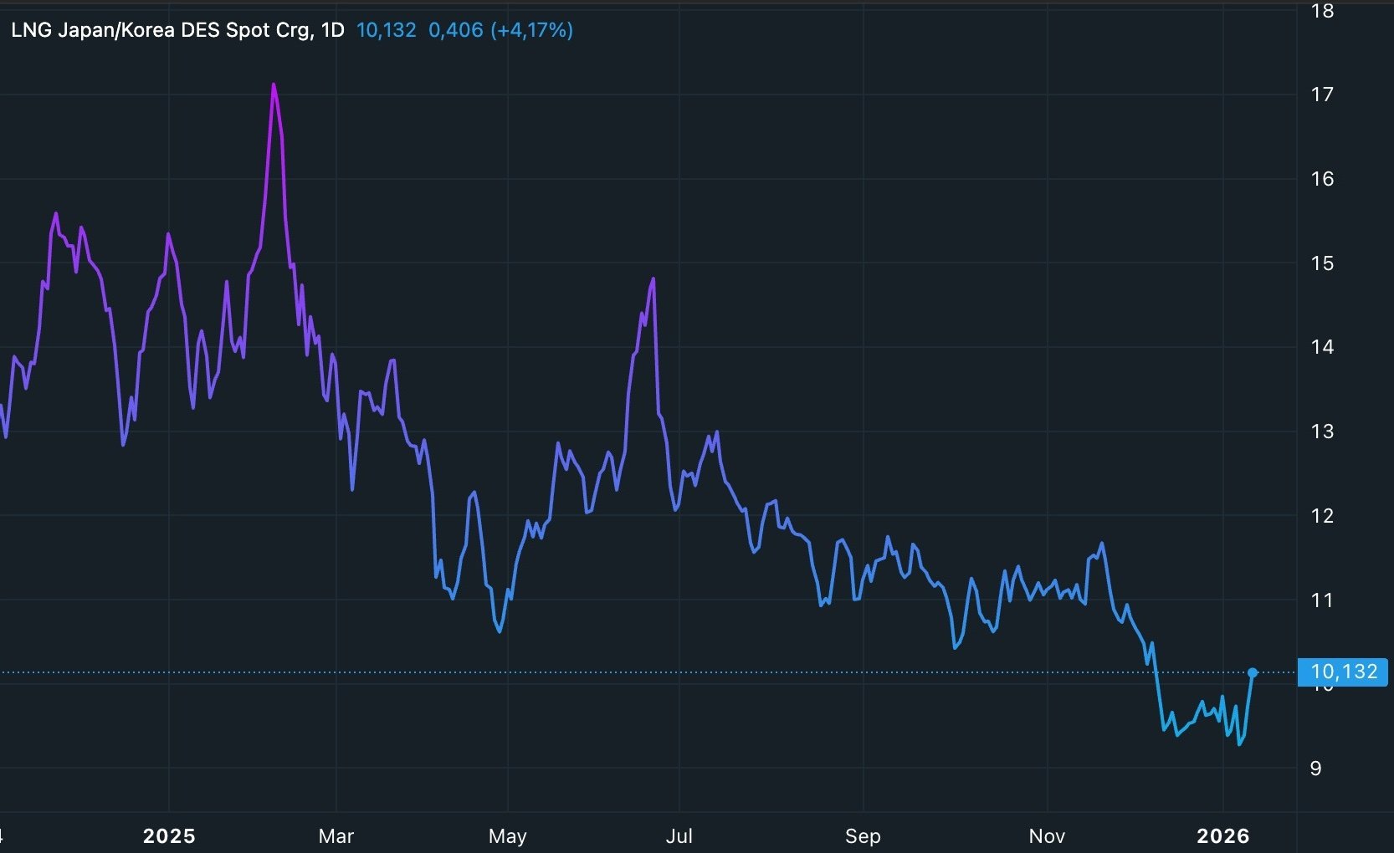Click the Mar label on the time axis
The image size is (1394, 853).
(x=336, y=835)
